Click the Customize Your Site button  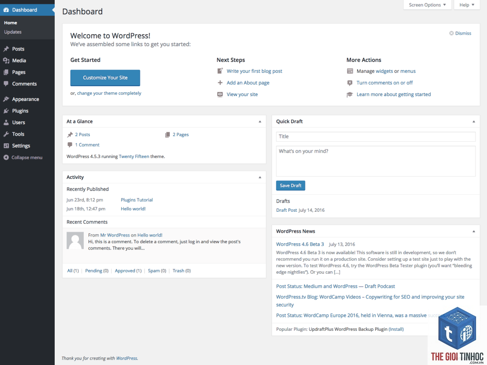[x=105, y=78]
